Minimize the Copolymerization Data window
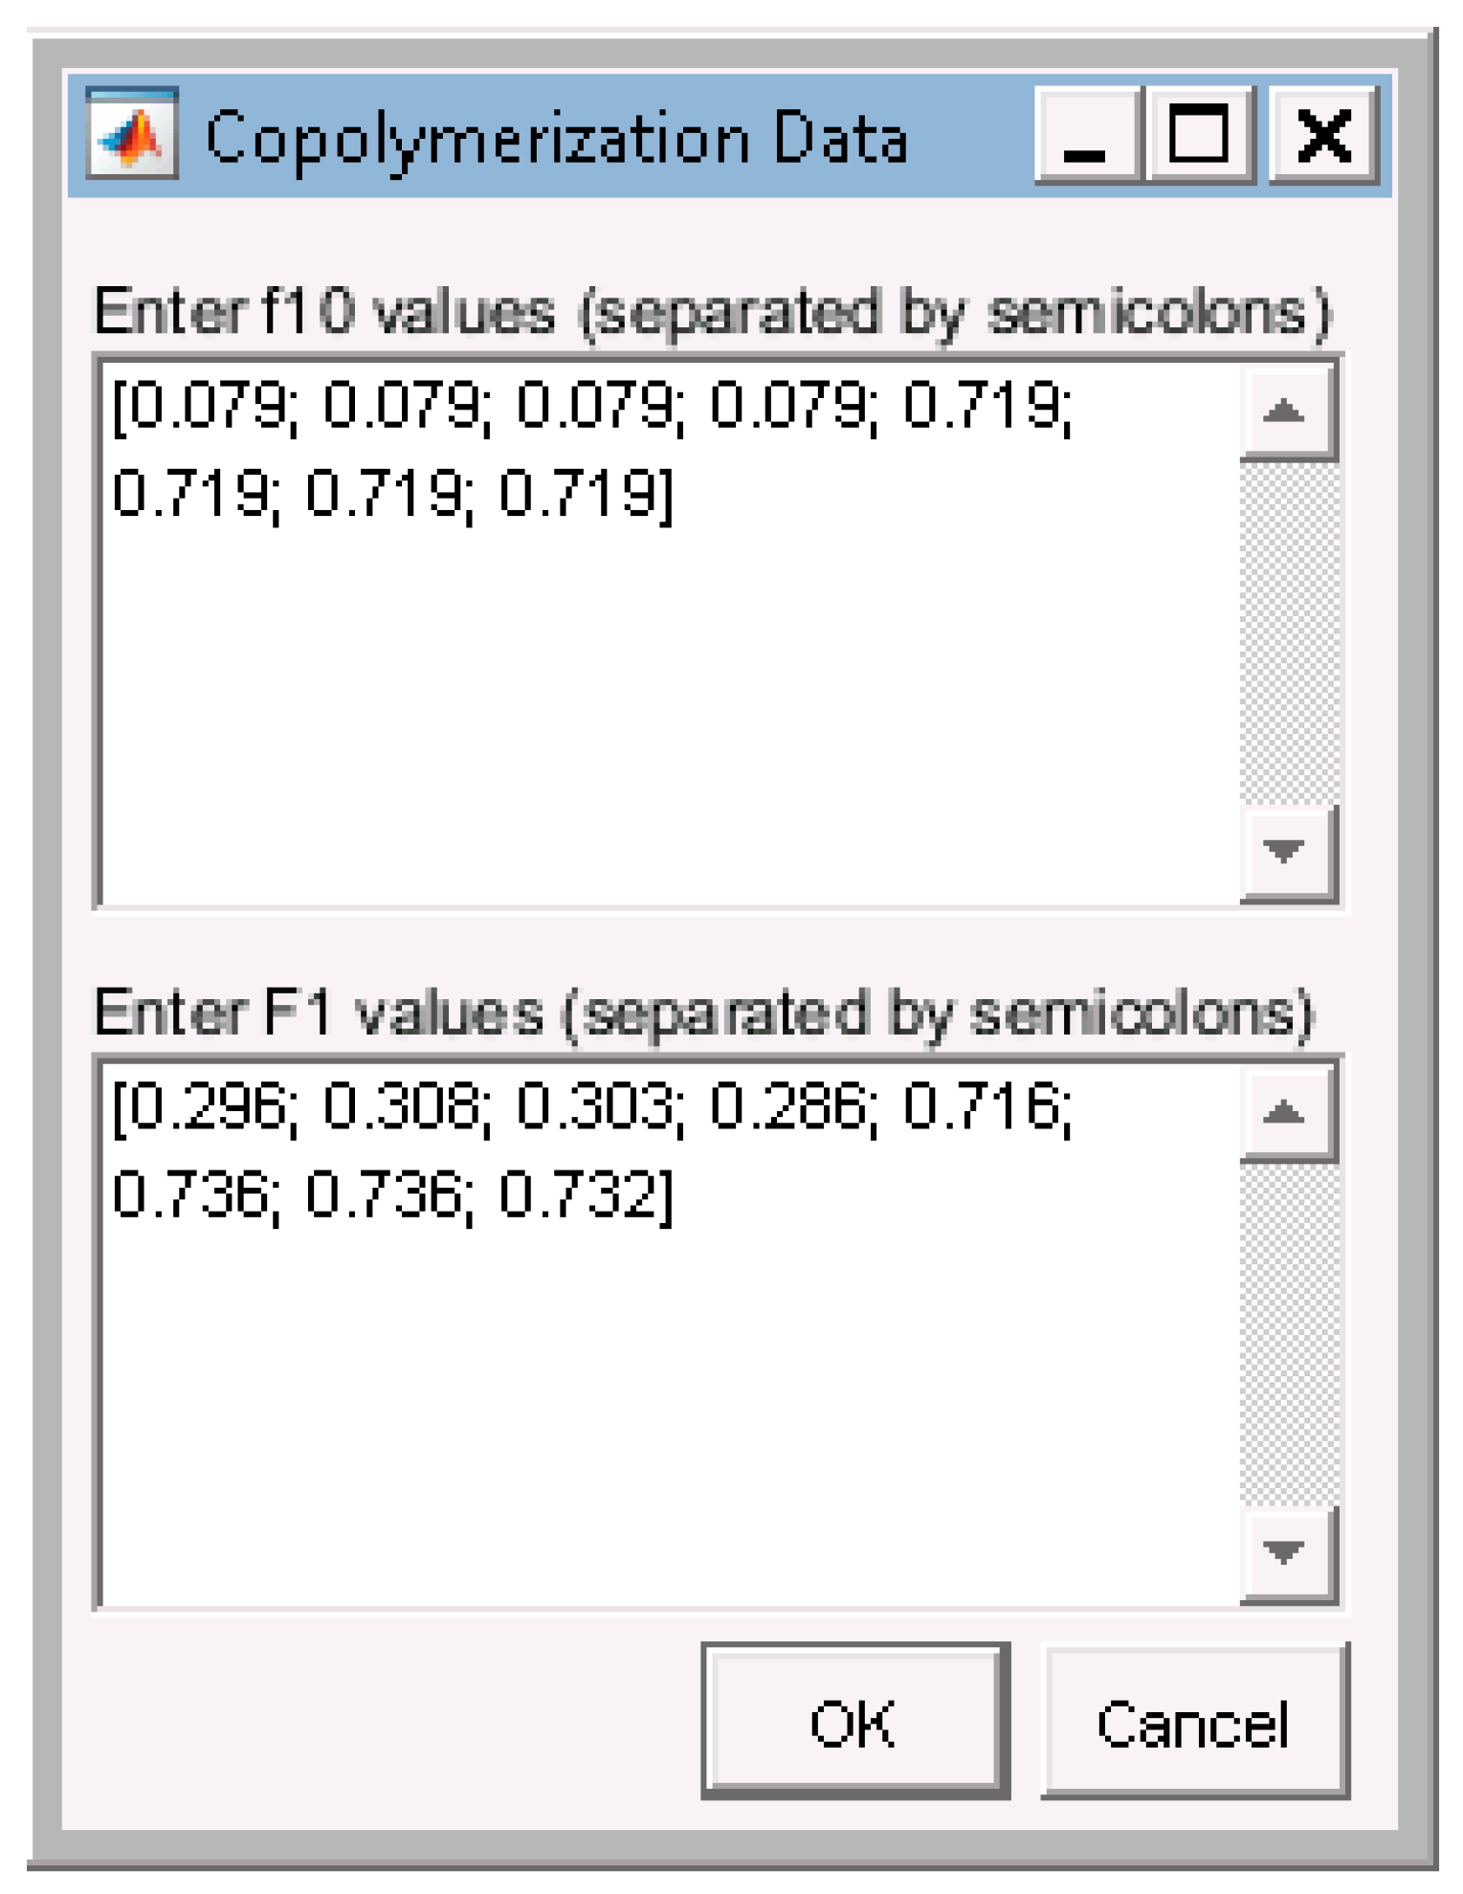 (1086, 135)
